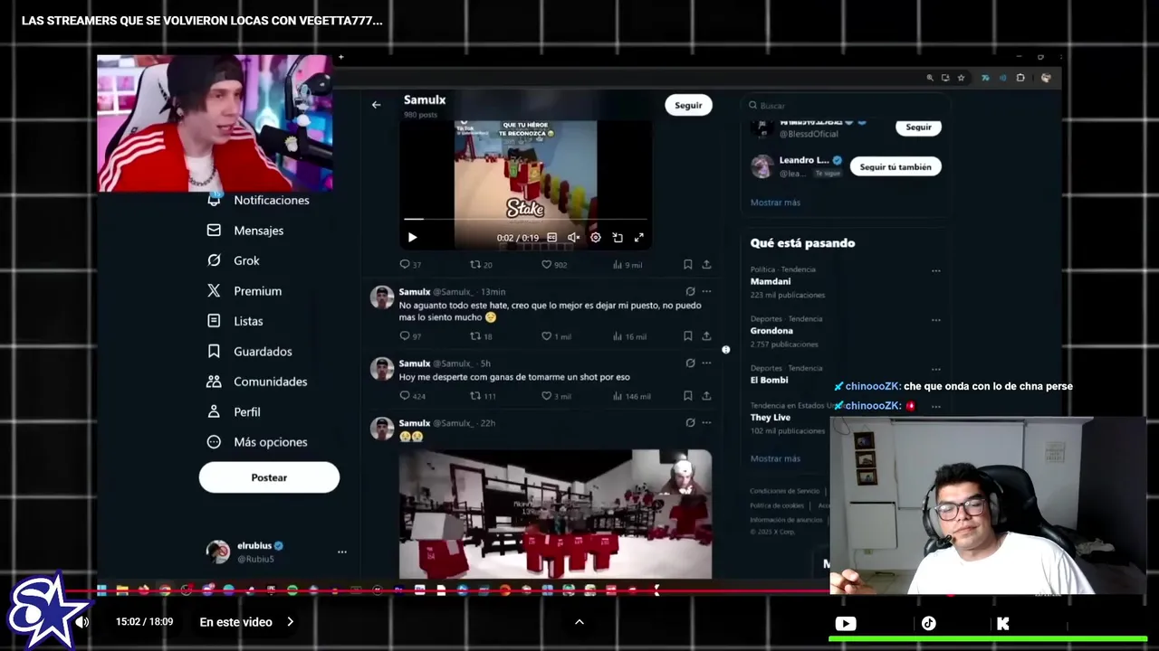Screen dimensions: 1159x651
Task: Click the X logo Premium icon
Action: [214, 291]
